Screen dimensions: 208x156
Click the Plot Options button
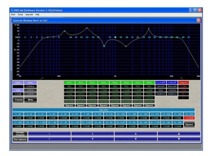click(20, 139)
